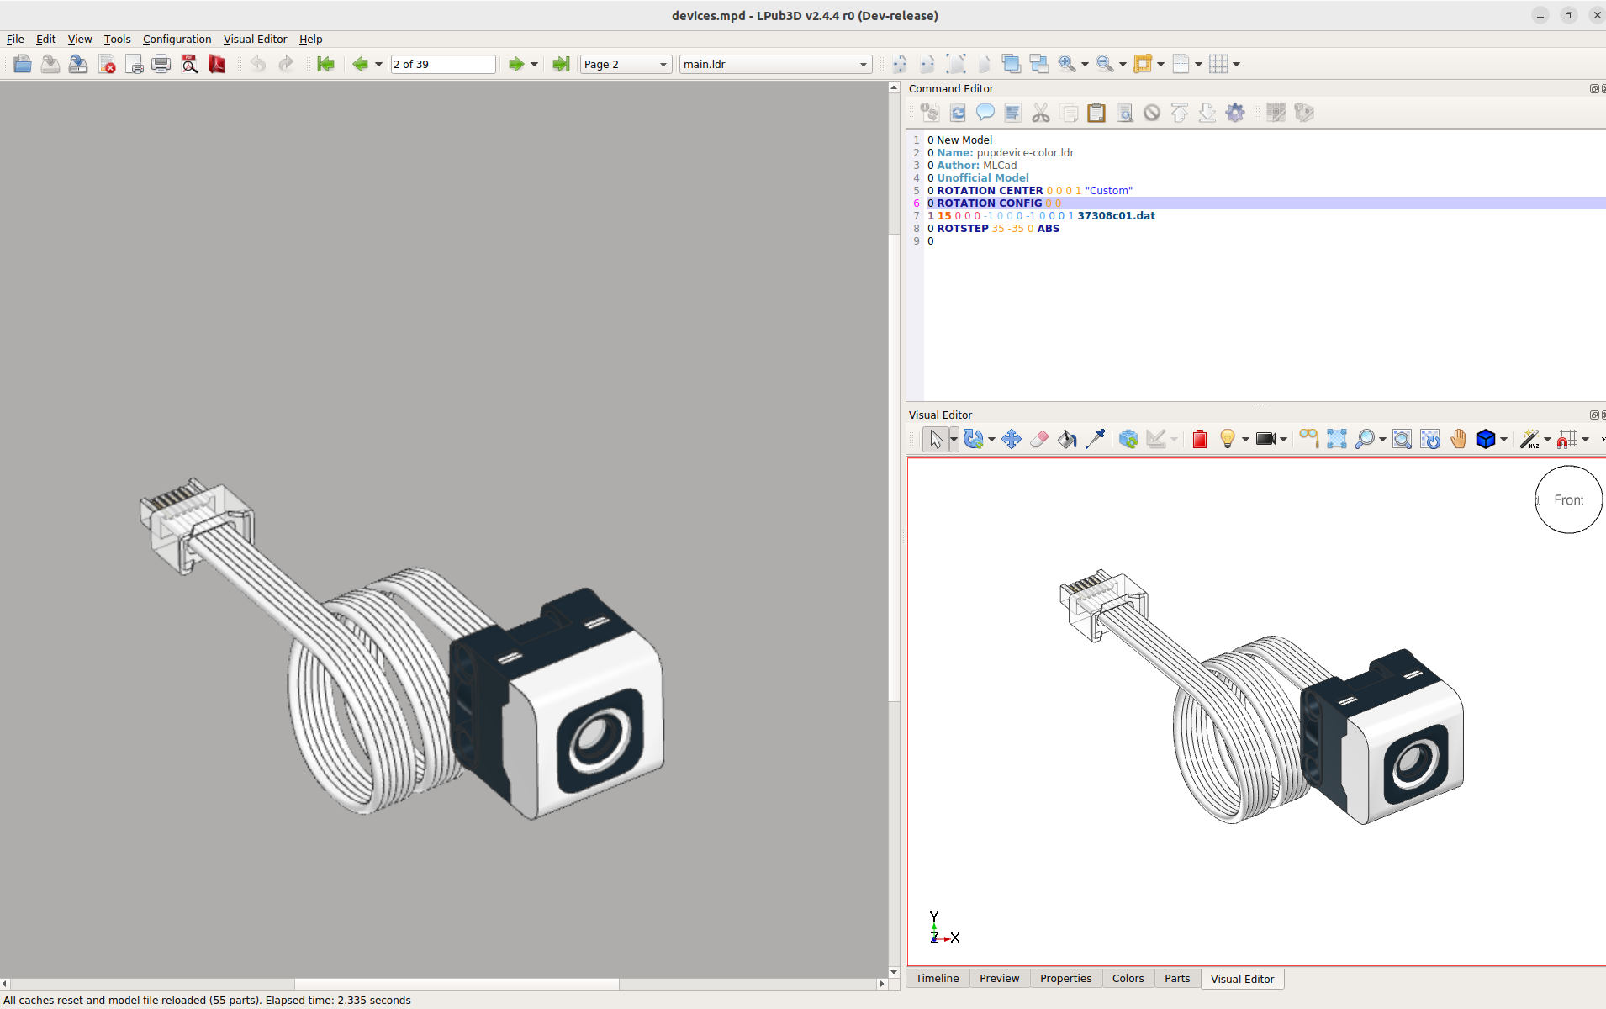Cut text using Command Editor scissors icon

pos(1040,112)
